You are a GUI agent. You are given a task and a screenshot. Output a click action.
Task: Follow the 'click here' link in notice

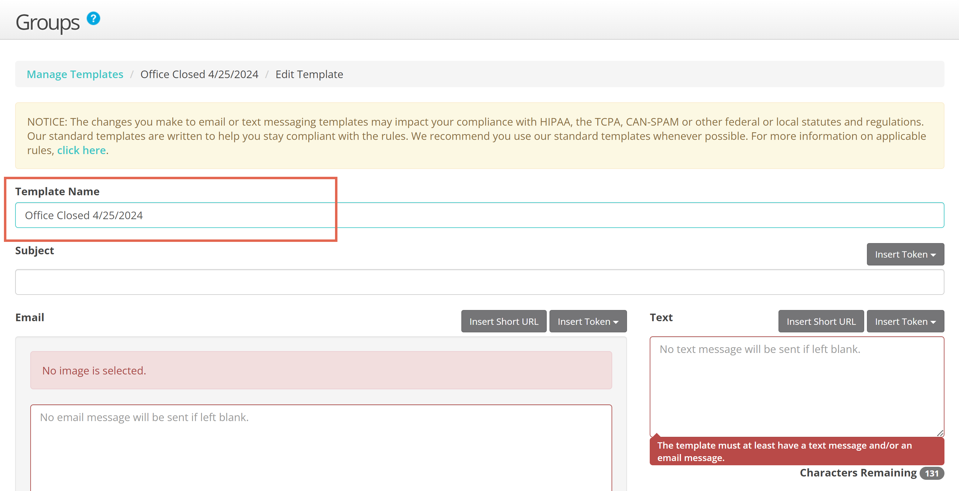point(81,150)
